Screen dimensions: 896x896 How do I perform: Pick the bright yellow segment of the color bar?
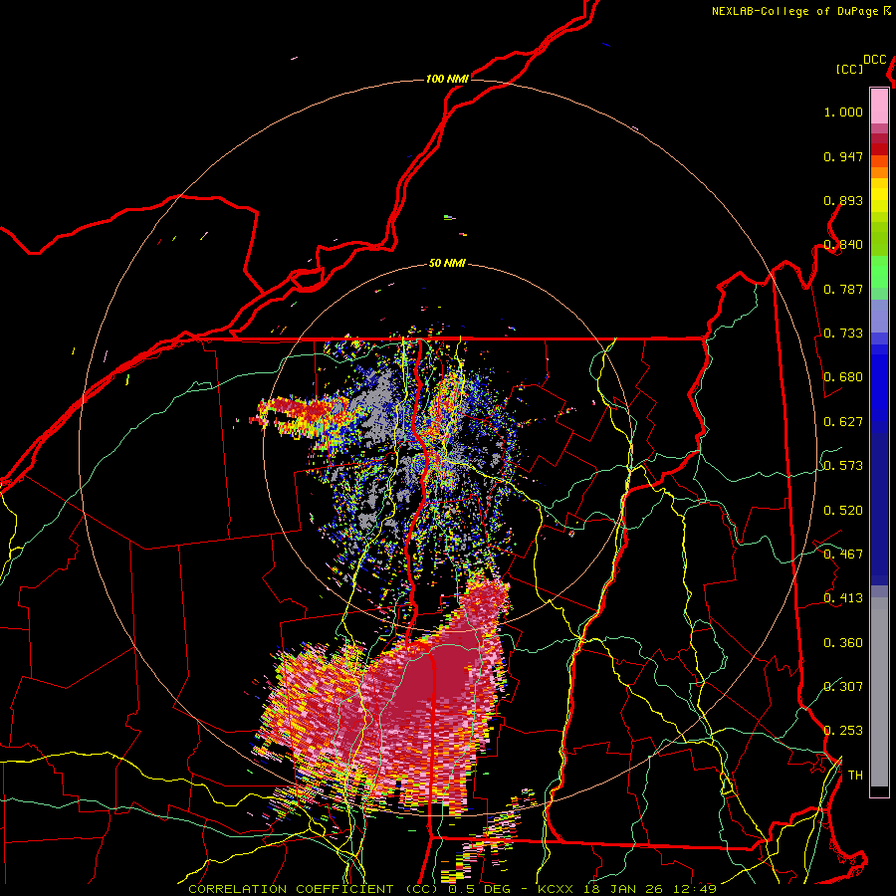click(x=879, y=195)
